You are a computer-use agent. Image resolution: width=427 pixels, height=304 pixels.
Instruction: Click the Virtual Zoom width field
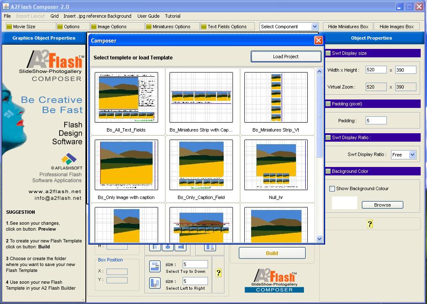point(376,87)
